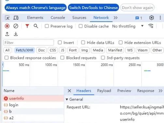Open the DevTools three-dot menu

[160, 18]
